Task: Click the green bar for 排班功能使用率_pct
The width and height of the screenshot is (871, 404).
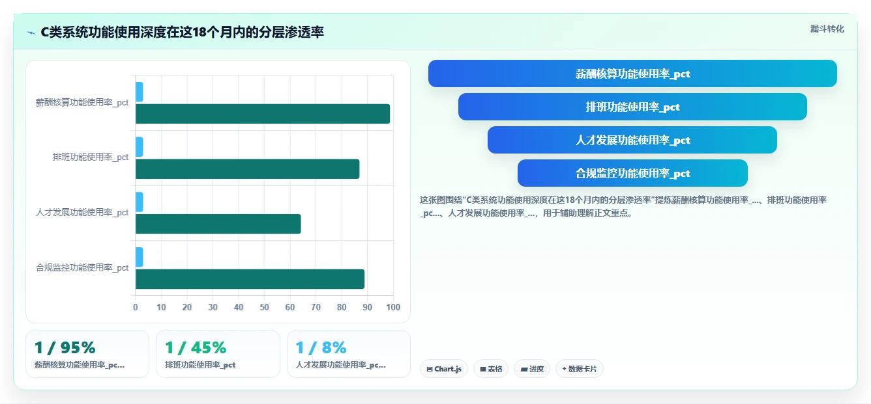Action: tap(247, 169)
